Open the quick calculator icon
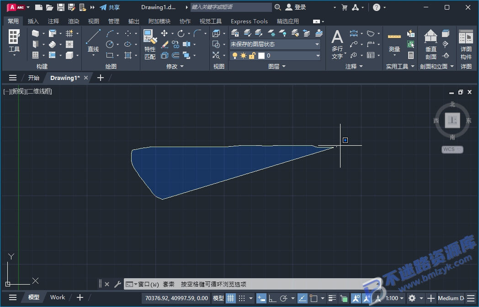The image size is (479, 307). 411,55
